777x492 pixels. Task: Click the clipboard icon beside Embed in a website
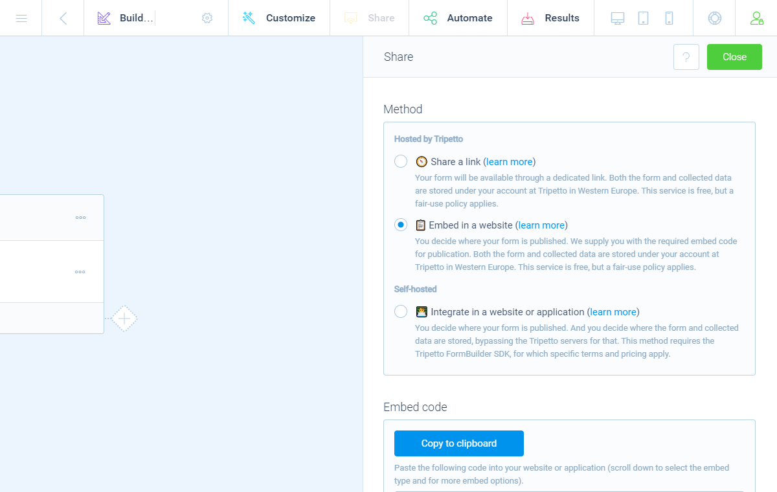pyautogui.click(x=421, y=225)
